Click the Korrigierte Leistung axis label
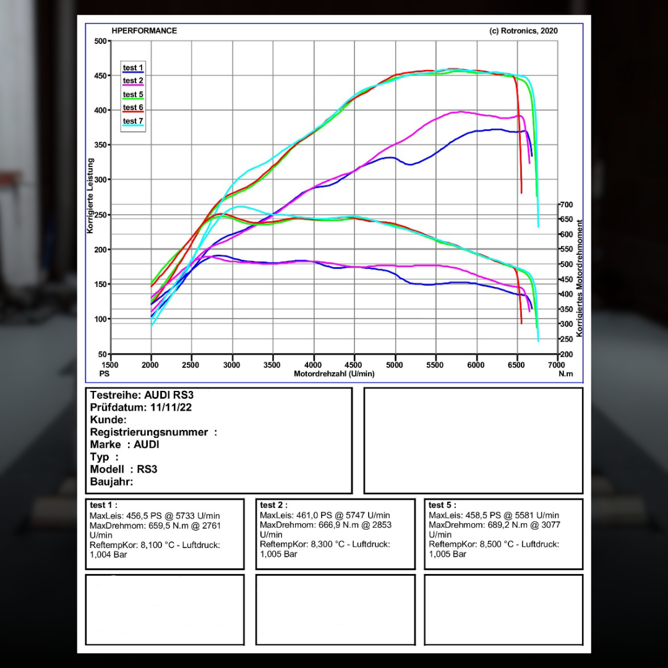Image resolution: width=668 pixels, height=668 pixels. click(90, 196)
